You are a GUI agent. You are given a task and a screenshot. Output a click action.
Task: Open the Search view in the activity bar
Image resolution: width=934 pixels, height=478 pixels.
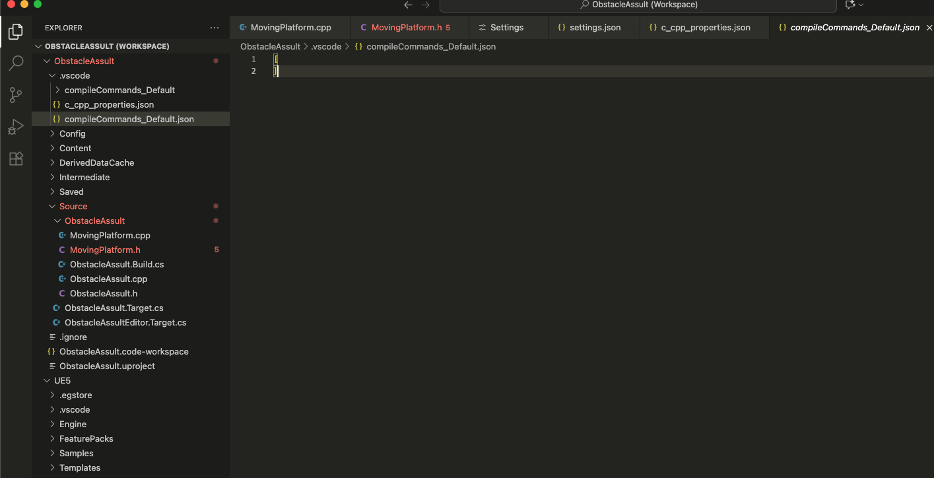(16, 63)
